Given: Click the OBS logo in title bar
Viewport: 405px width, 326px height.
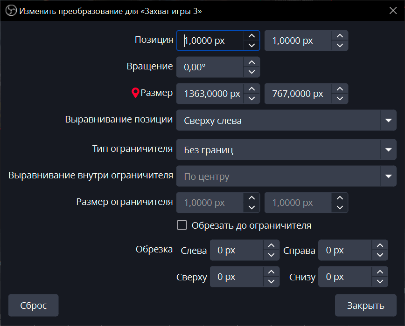Looking at the screenshot, I should (x=11, y=11).
